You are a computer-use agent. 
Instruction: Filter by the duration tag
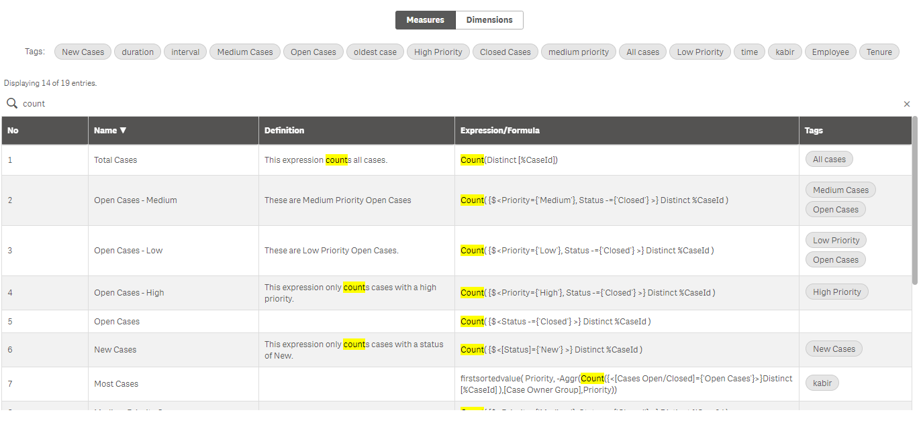pyautogui.click(x=138, y=52)
